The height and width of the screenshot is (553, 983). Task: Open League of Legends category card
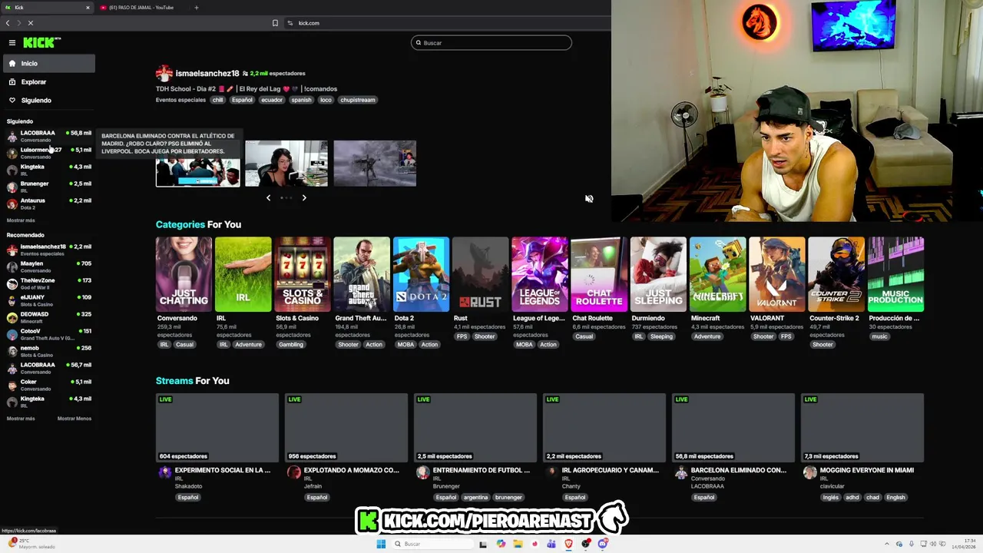tap(540, 274)
